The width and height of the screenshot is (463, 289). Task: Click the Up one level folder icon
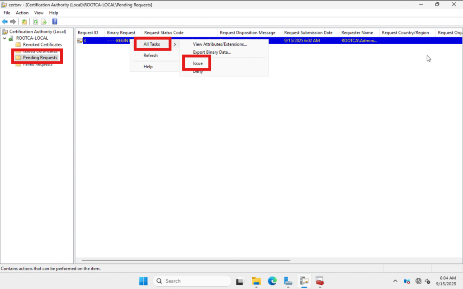click(x=24, y=22)
